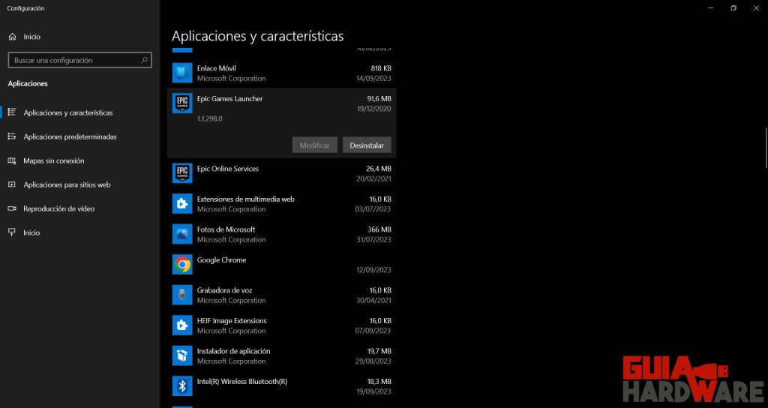Click the version number 1.1.298.0
768x408 pixels.
point(210,118)
